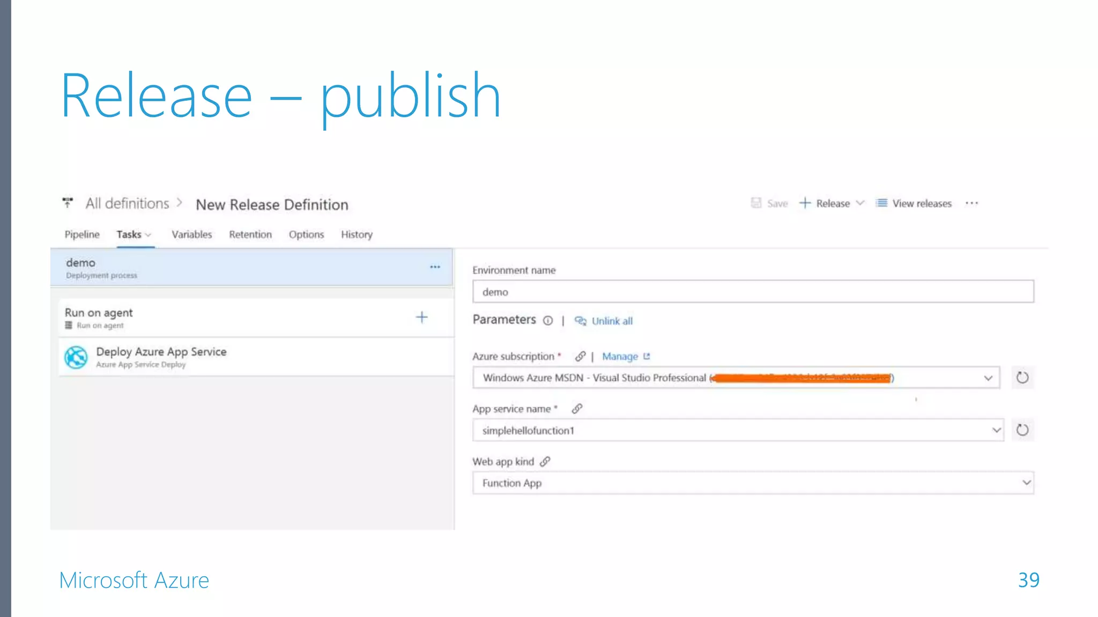This screenshot has height=617, width=1098.
Task: Click the Save button label
Action: click(x=777, y=204)
